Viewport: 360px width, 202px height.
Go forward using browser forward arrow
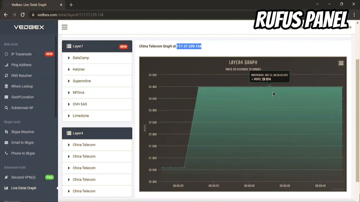pyautogui.click(x=14, y=15)
